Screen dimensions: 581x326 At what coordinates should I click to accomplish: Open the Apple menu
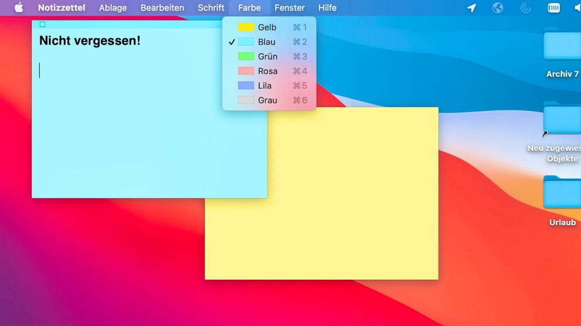coord(19,8)
